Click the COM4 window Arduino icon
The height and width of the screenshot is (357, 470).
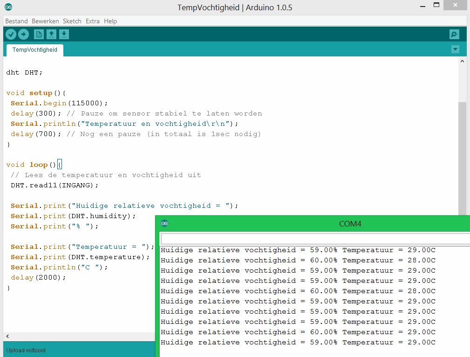[x=164, y=224]
